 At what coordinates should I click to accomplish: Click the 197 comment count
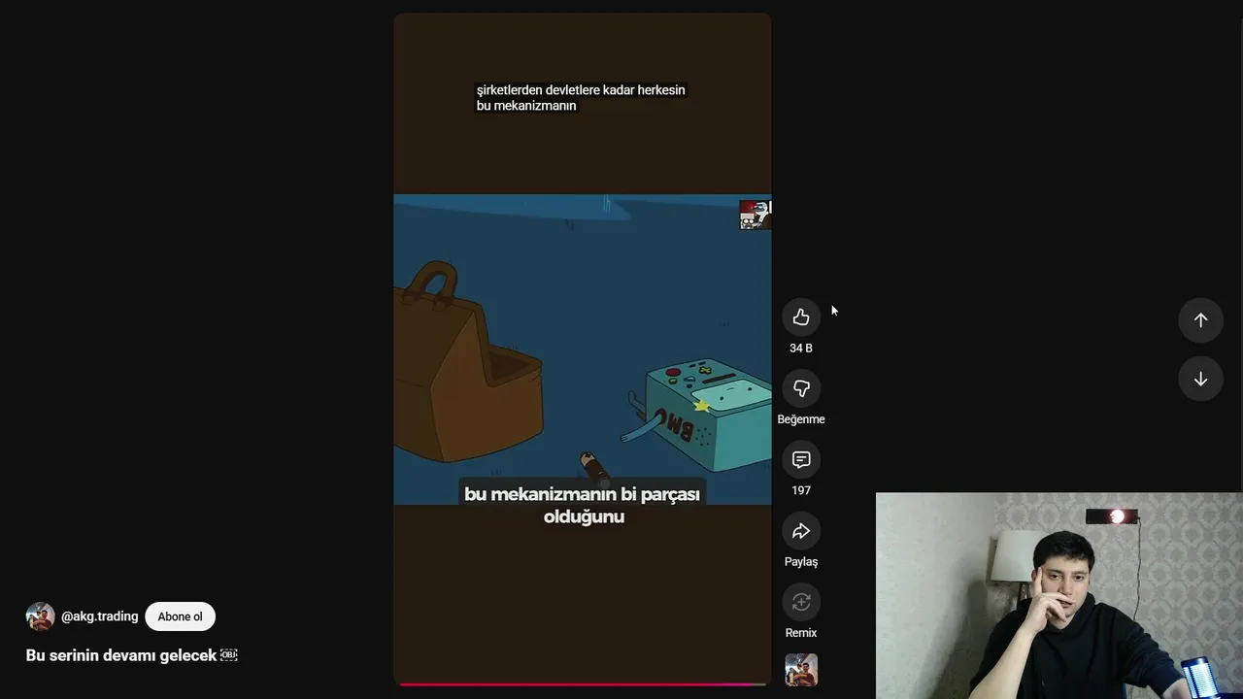(x=801, y=490)
